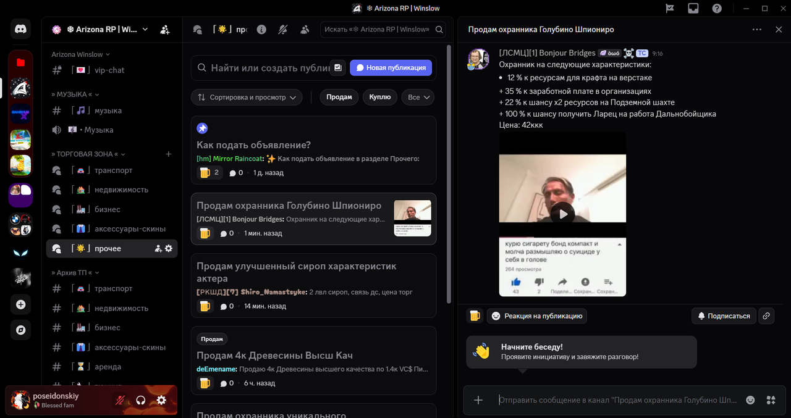Click Реакция на публикацию button
Viewport: 791px width, 418px height.
[537, 316]
